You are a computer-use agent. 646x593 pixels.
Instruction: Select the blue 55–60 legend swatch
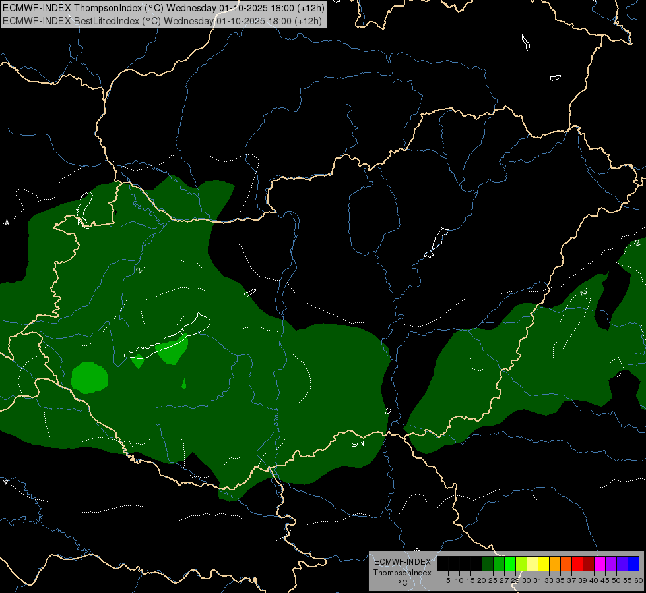tap(633, 563)
